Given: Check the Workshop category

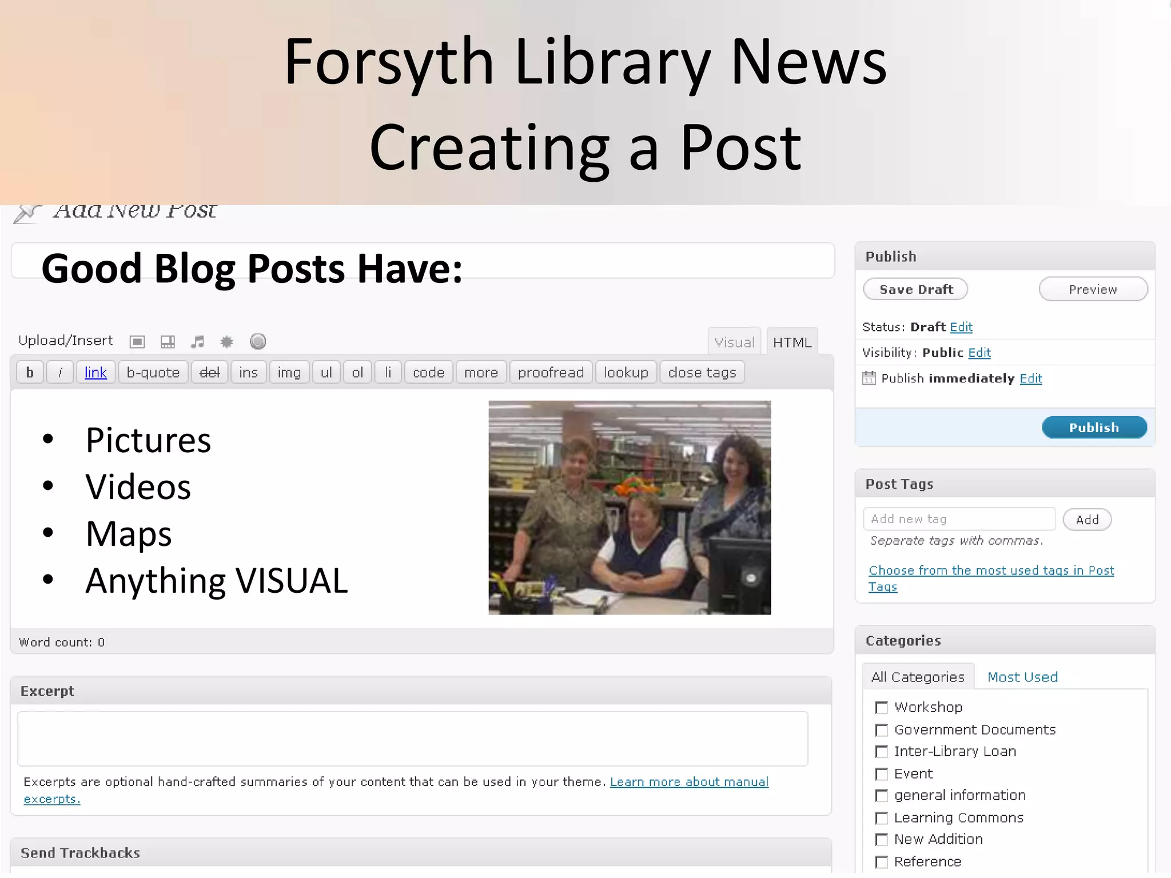Looking at the screenshot, I should coord(882,708).
